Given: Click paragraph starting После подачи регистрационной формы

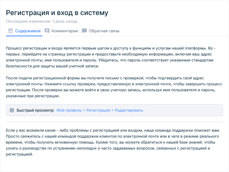Looking at the screenshot, I should click(x=114, y=87).
